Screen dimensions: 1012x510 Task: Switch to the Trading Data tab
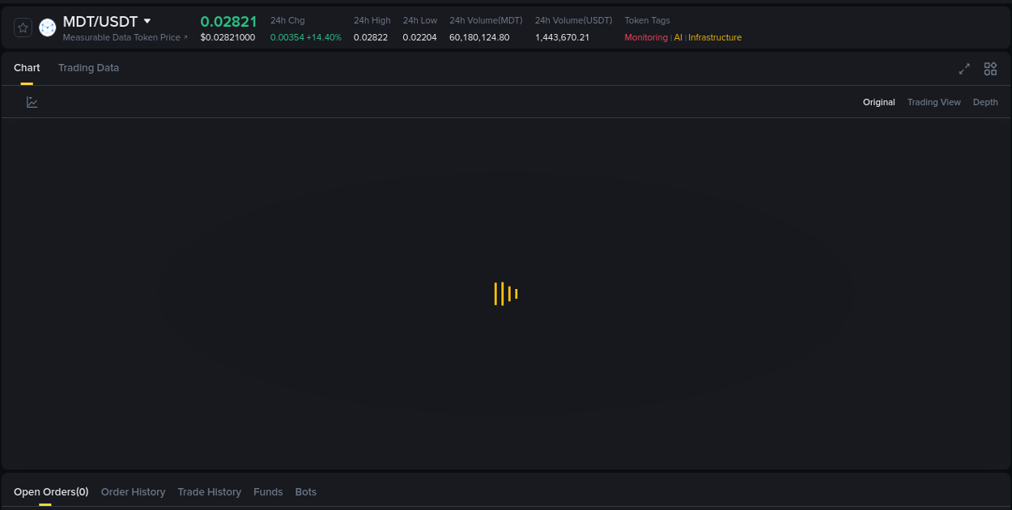[x=88, y=68]
